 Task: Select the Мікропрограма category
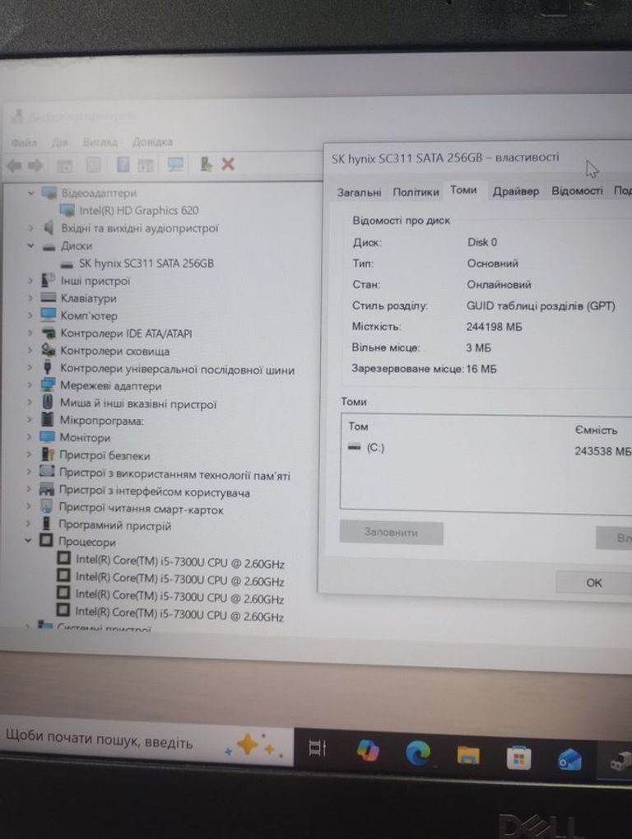pos(101,421)
